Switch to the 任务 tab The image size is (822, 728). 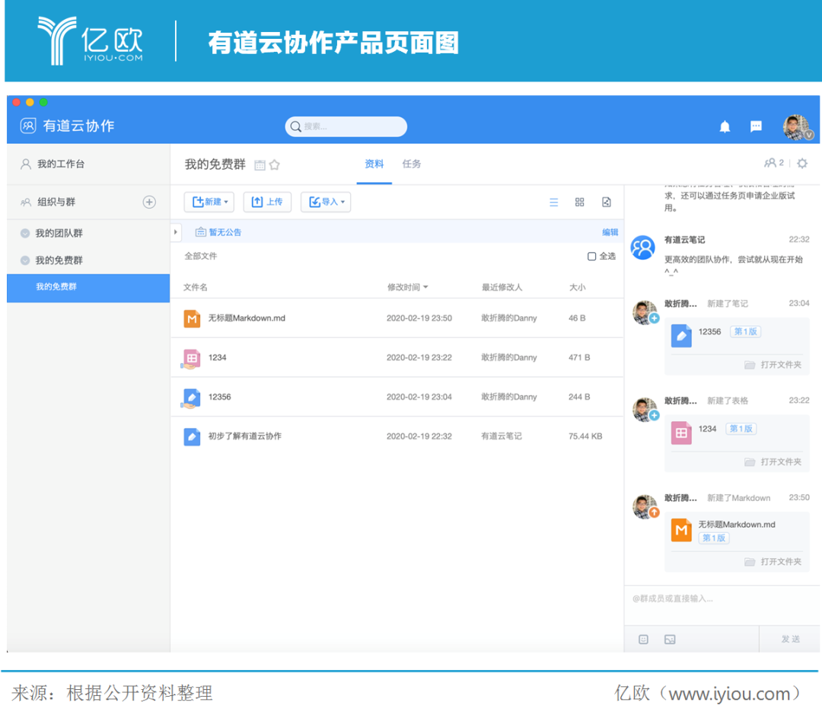pyautogui.click(x=412, y=164)
